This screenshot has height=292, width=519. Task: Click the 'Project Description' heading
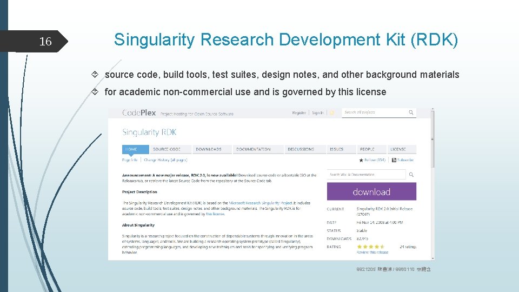point(139,191)
